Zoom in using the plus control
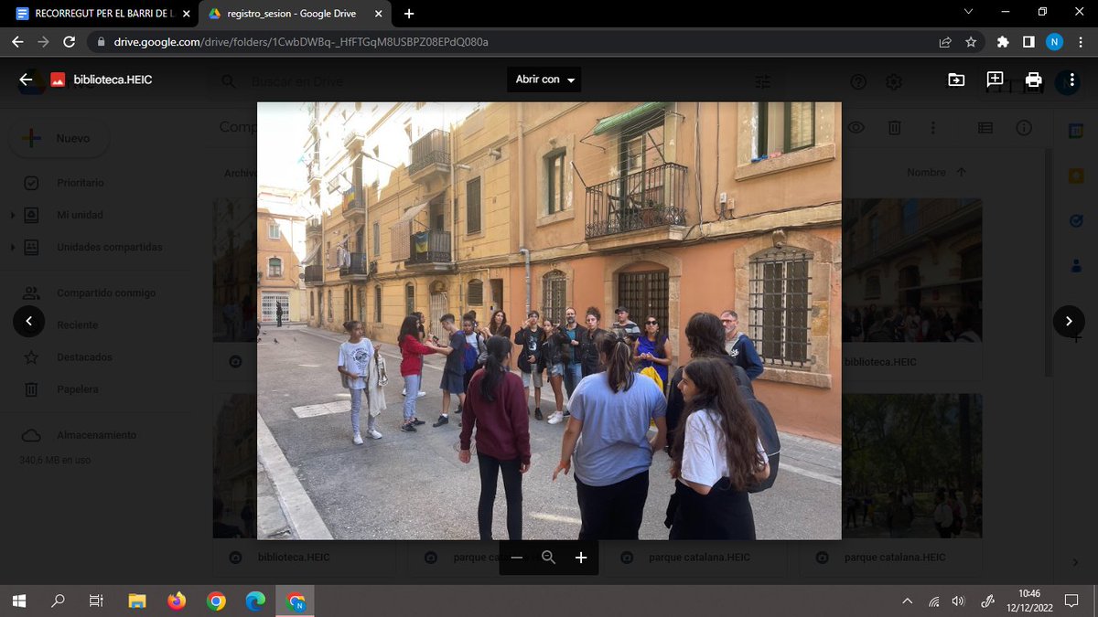This screenshot has width=1098, height=617. (x=580, y=557)
